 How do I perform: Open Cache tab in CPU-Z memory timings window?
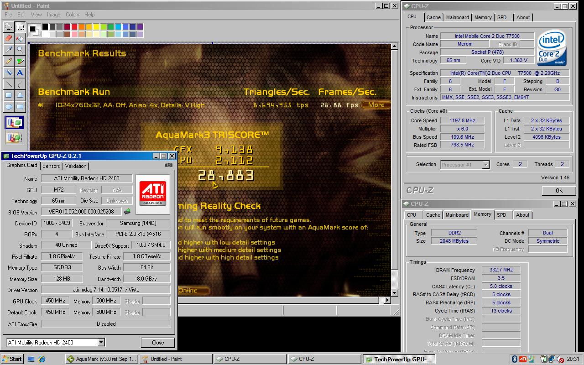(433, 215)
